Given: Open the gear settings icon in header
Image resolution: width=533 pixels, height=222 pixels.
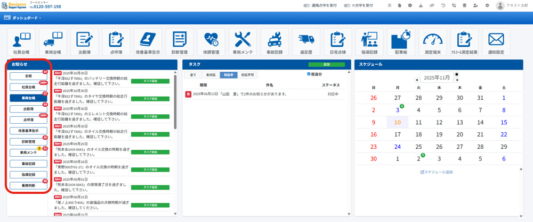Looking at the screenshot, I should point(487,5).
